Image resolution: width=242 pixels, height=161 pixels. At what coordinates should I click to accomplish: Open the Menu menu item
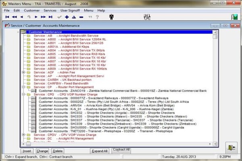pos(89,10)
